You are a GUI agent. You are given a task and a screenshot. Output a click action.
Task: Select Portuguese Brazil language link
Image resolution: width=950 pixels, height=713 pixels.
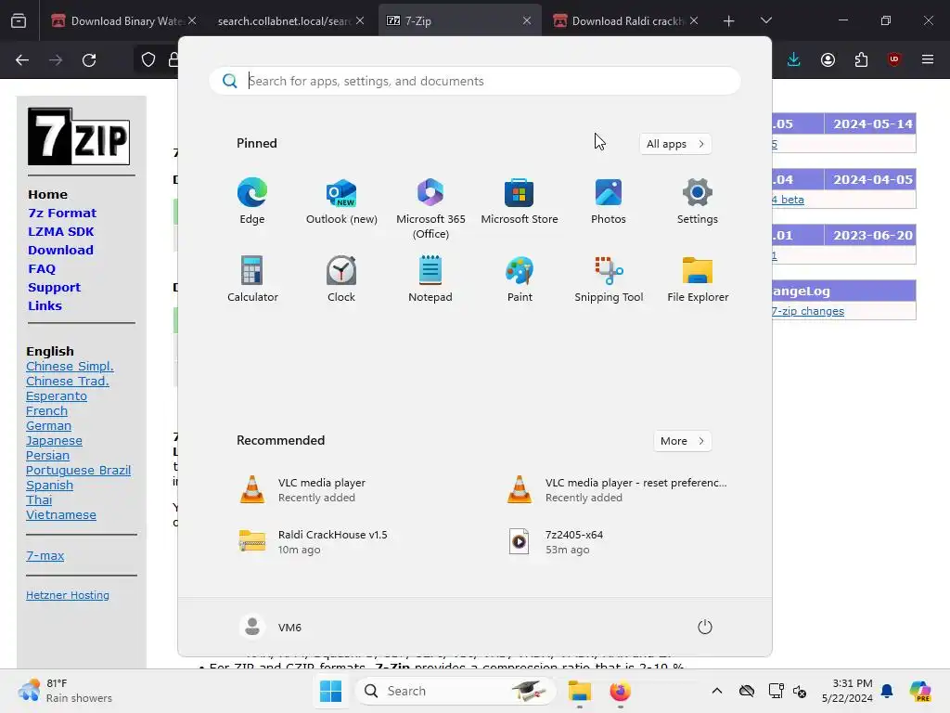78,471
